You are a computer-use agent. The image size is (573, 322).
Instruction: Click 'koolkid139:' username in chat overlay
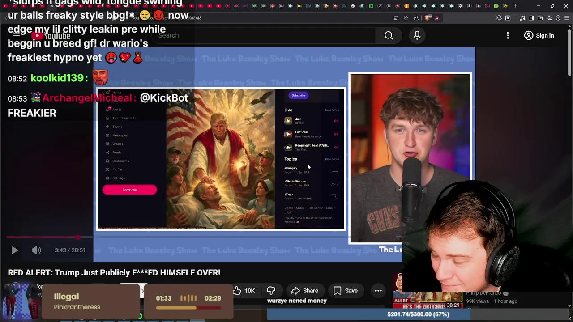point(60,78)
